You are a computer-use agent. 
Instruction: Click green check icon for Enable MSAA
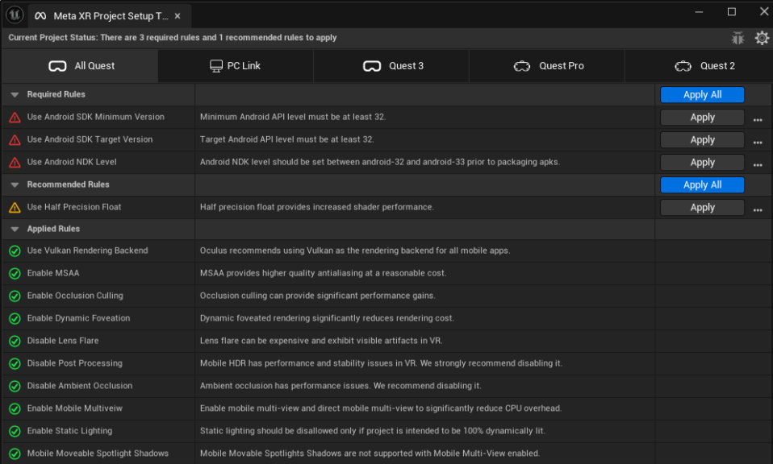(15, 274)
